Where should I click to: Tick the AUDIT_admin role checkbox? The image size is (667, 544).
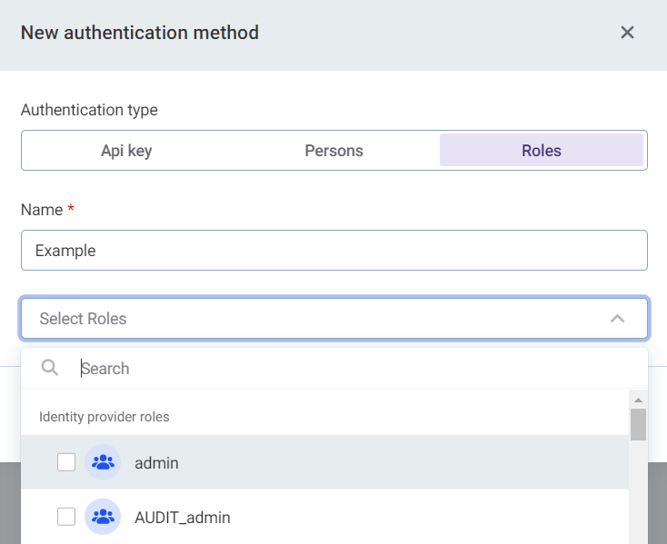[66, 517]
